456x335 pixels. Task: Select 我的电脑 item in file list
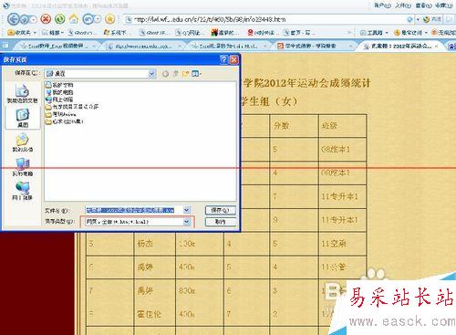pos(59,92)
